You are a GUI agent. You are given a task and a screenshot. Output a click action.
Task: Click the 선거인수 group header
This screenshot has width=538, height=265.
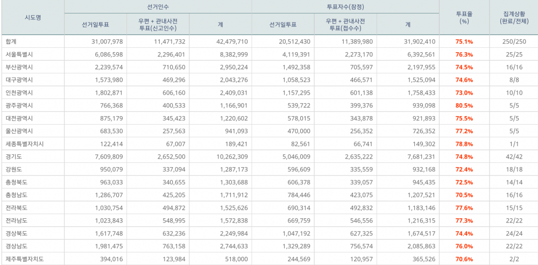point(158,6)
